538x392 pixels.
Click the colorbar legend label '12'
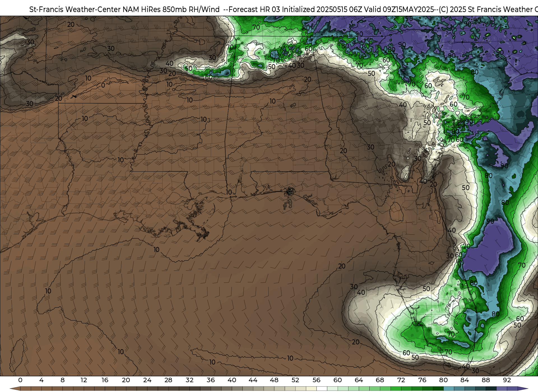tap(84, 380)
